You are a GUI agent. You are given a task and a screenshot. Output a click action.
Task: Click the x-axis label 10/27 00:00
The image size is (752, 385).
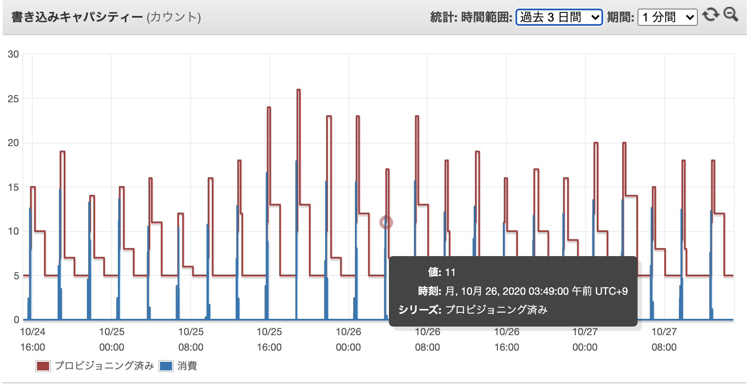click(x=585, y=339)
